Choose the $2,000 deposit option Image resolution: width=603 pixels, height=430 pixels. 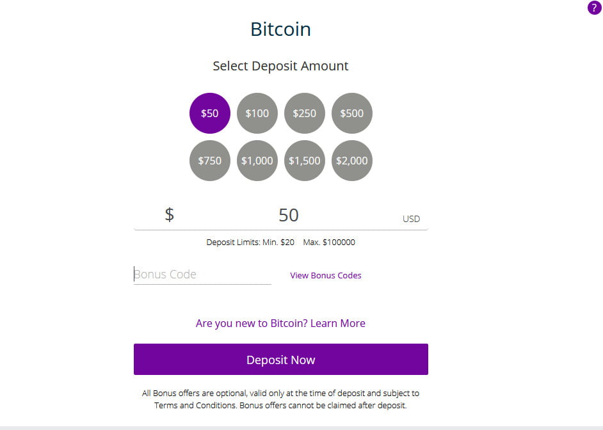351,160
